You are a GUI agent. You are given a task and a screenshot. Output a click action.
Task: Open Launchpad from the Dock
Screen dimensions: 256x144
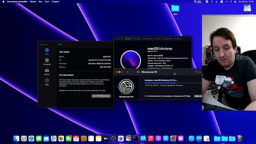tap(24, 139)
